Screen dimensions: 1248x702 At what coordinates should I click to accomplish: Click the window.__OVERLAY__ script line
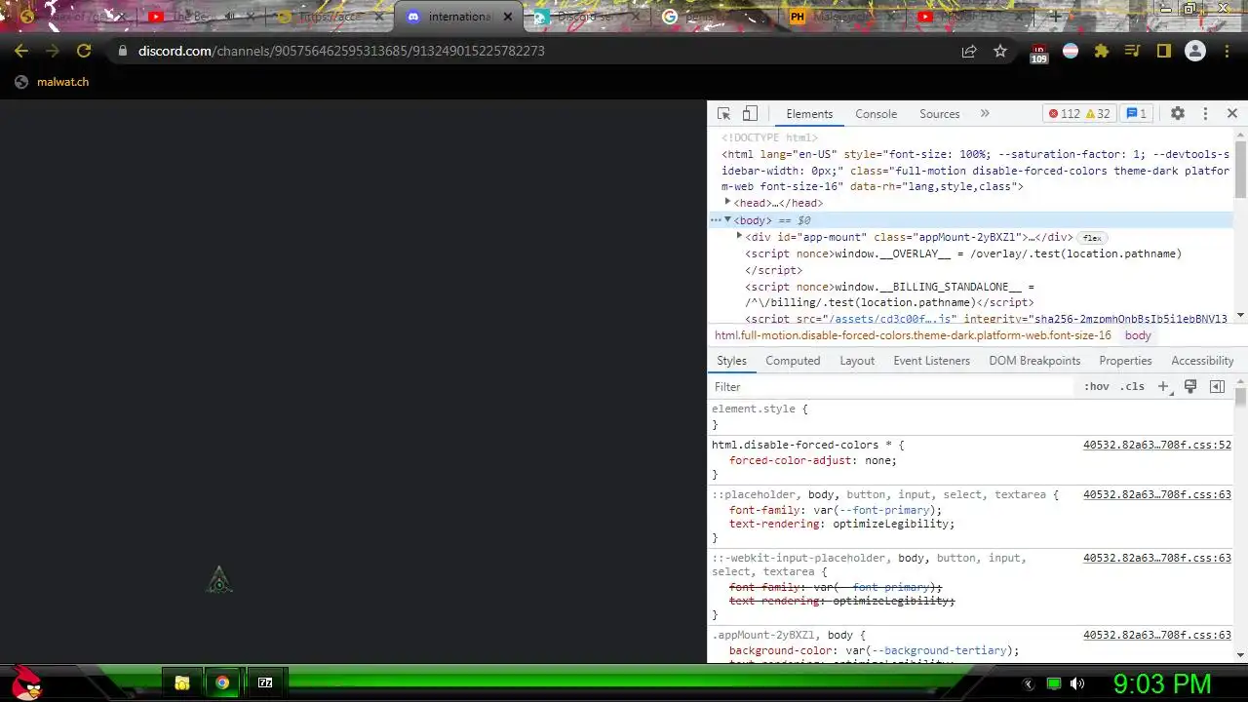[x=963, y=253]
